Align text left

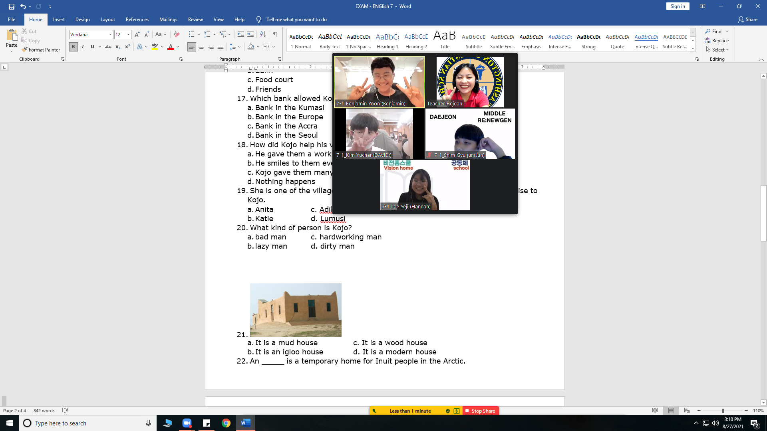[192, 47]
